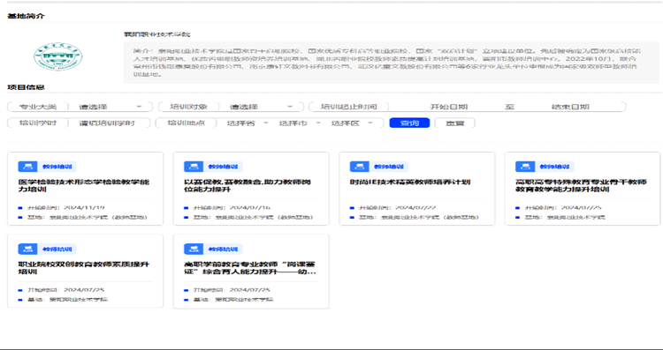Open 时尚IE技术精英教师培养计划 title

(x=409, y=182)
